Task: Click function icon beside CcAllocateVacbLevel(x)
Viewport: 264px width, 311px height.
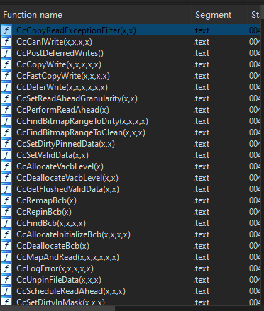Action: click(6, 166)
